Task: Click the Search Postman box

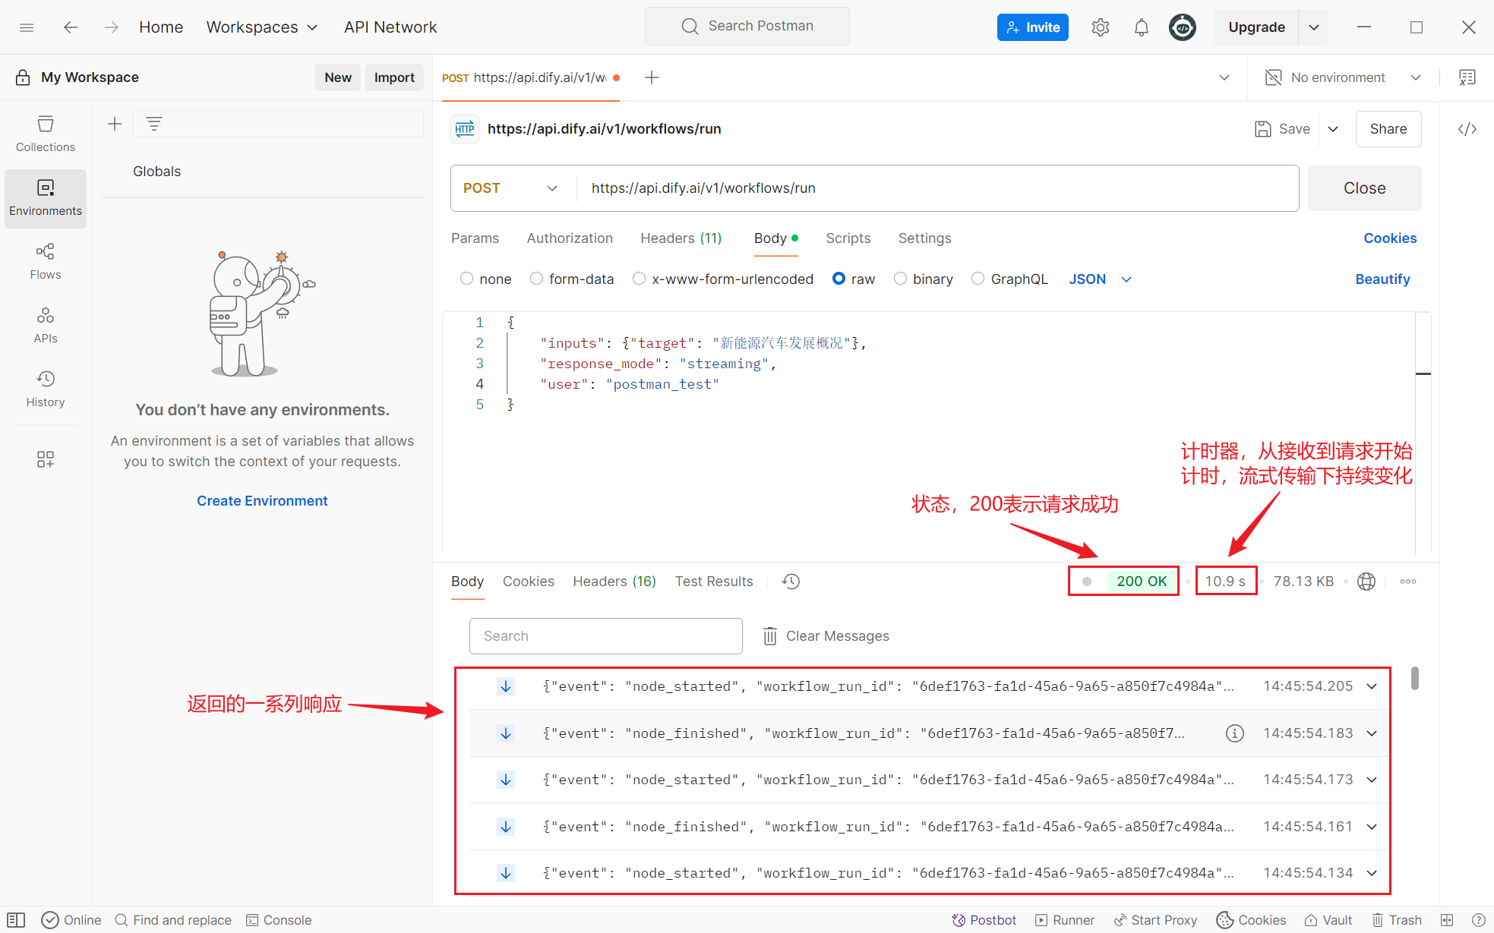Action: (747, 27)
